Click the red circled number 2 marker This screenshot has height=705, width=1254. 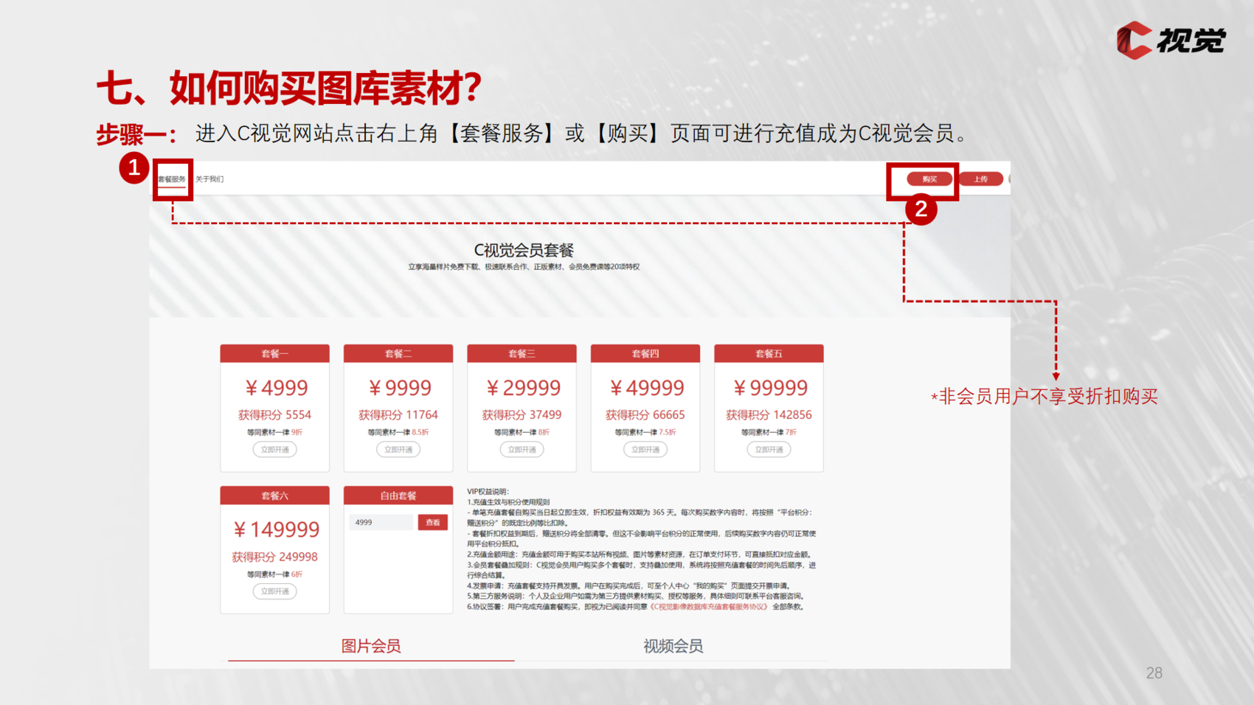click(x=921, y=210)
